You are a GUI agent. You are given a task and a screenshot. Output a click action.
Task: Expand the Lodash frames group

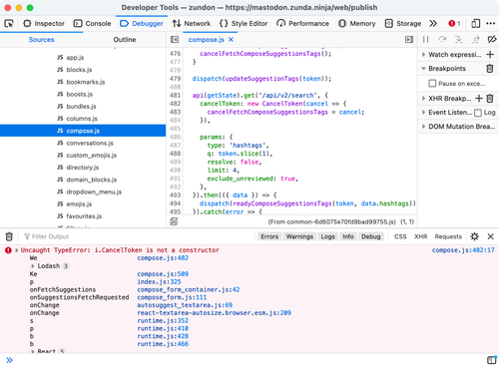coord(33,266)
